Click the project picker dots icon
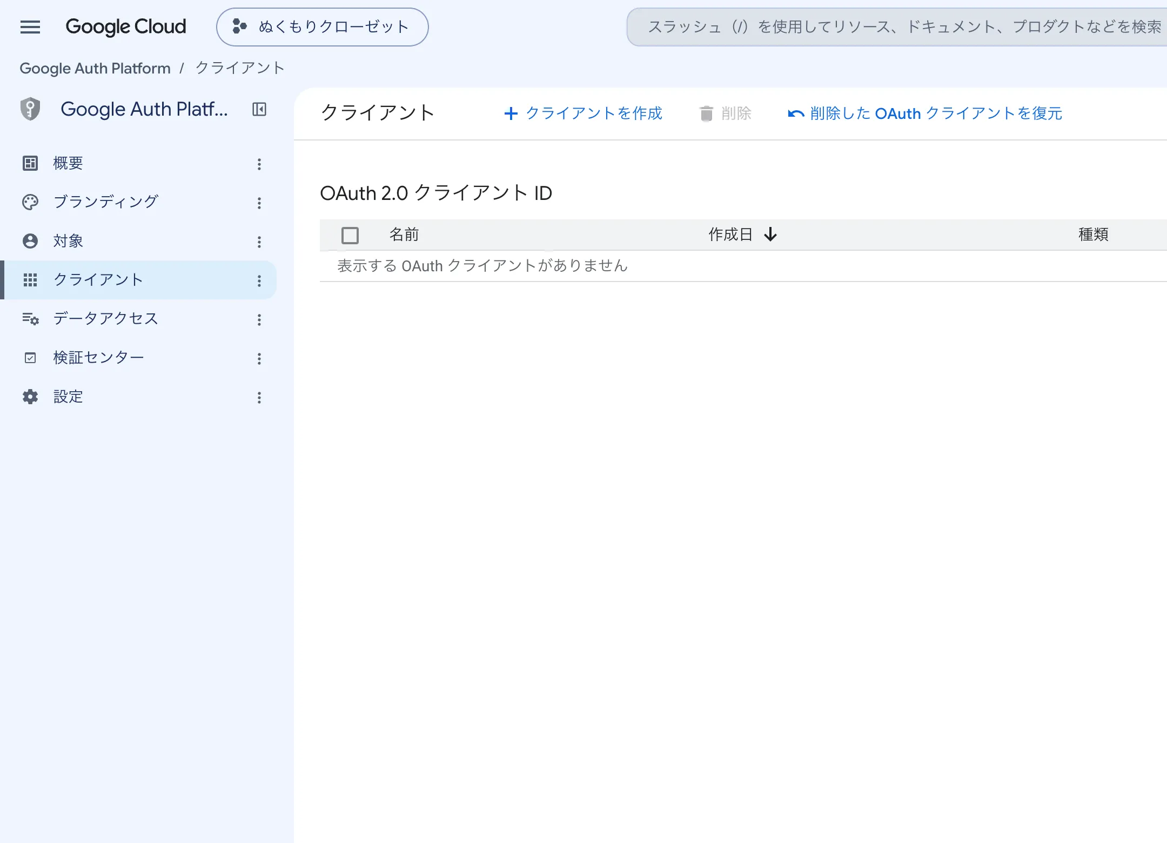The height and width of the screenshot is (843, 1167). click(239, 26)
